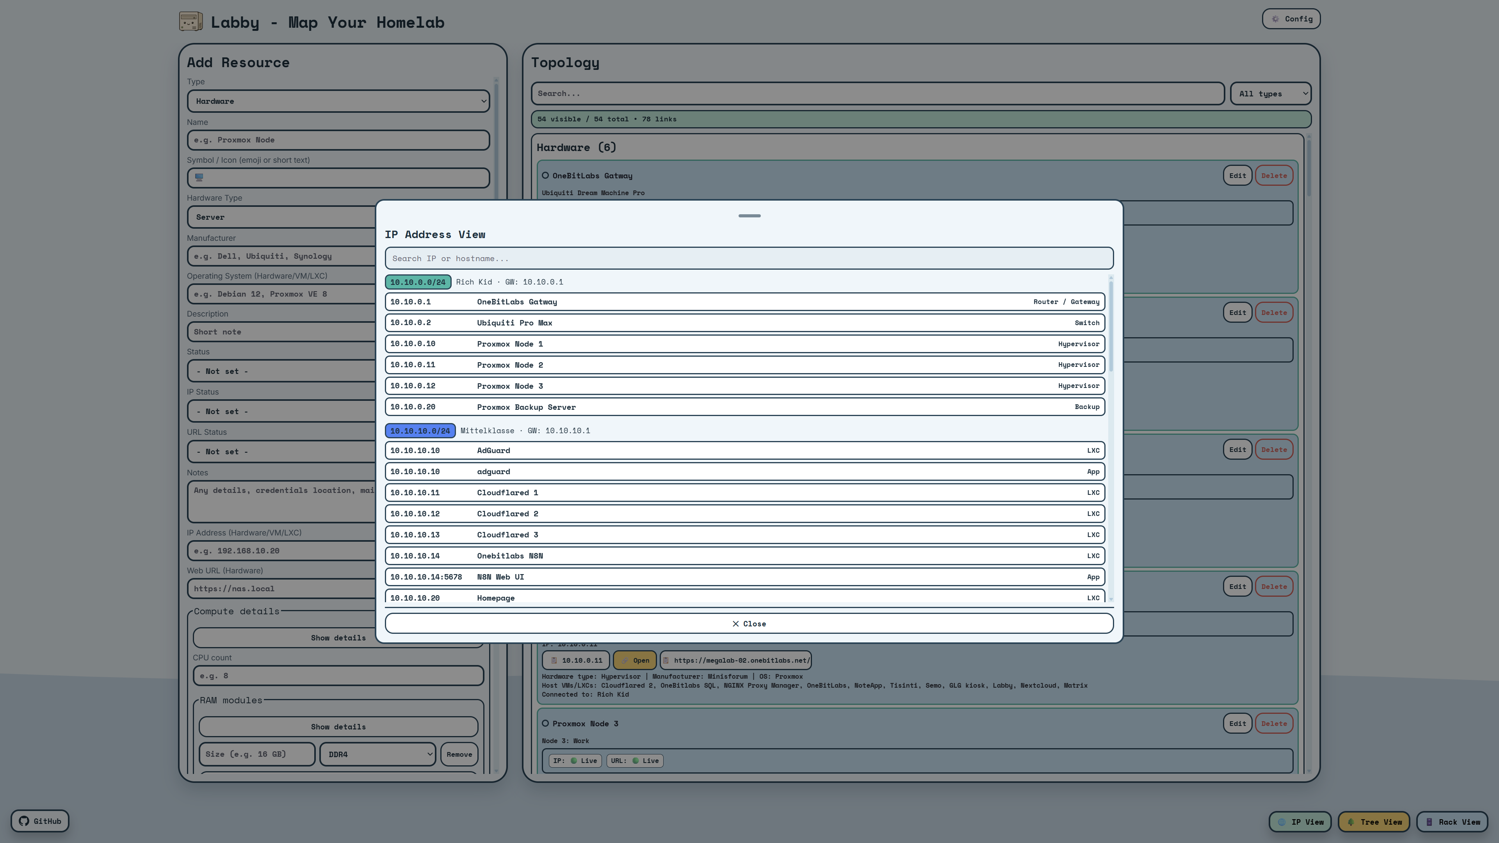Click the 10.10.0.0/24 subnet badge

coord(418,282)
